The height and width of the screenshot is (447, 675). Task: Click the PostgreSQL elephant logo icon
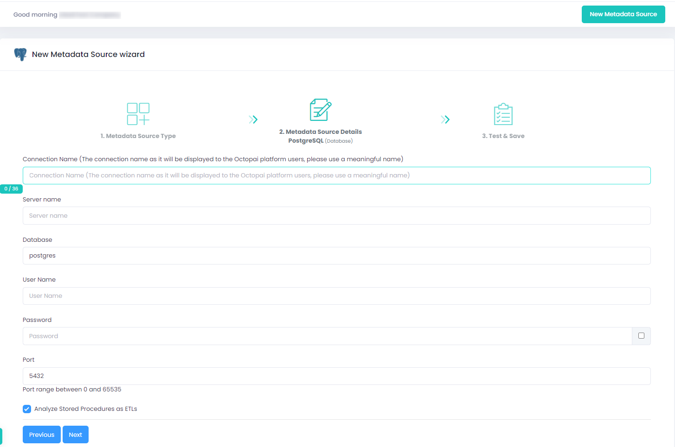20,54
